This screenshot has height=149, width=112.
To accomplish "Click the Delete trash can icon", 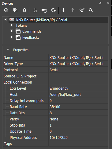I will (24, 10).
